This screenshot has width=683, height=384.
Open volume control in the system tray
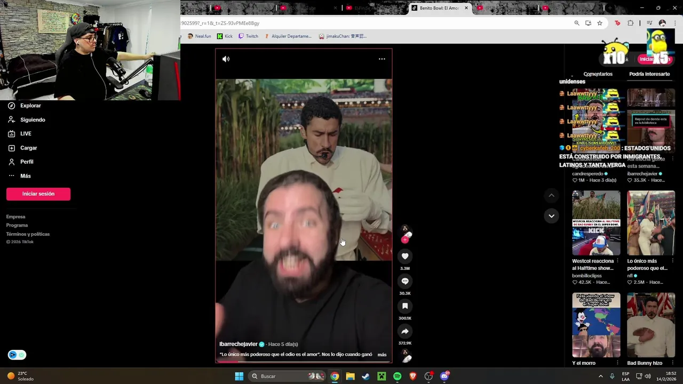[647, 377]
